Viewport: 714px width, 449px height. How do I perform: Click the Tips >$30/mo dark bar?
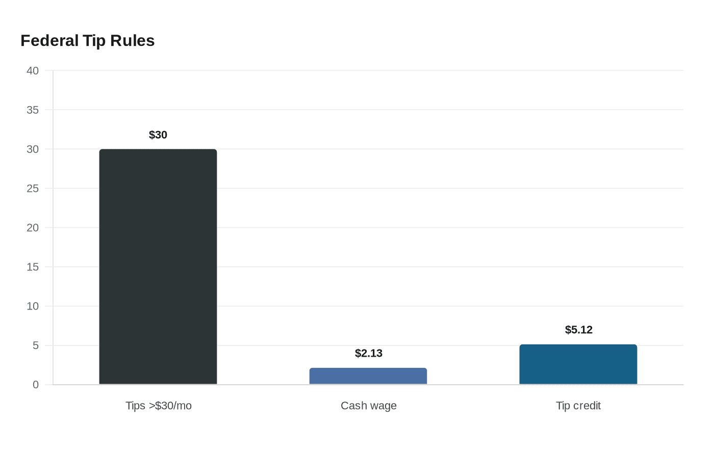pyautogui.click(x=158, y=267)
